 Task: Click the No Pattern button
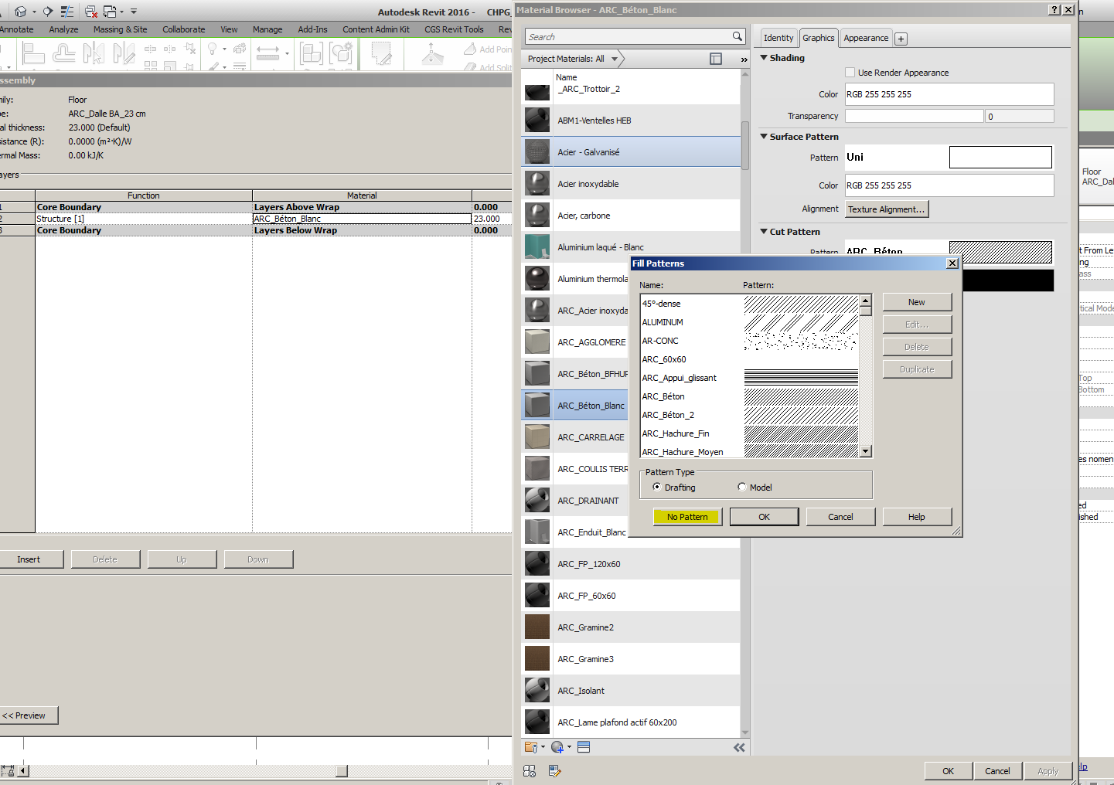pos(686,516)
